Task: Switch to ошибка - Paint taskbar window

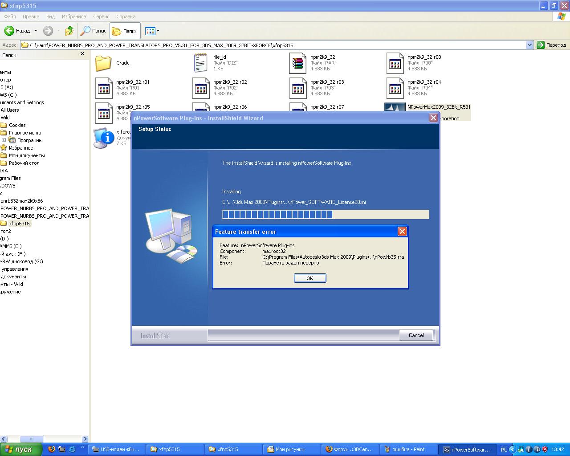Action: [x=409, y=449]
